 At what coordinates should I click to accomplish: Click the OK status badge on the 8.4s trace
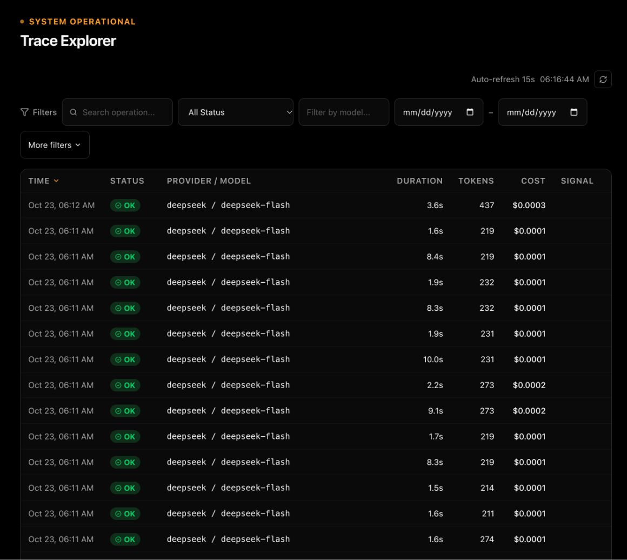click(125, 257)
